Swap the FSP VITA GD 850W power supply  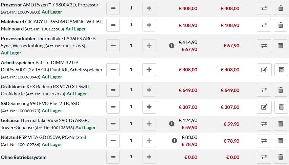[x=264, y=141]
